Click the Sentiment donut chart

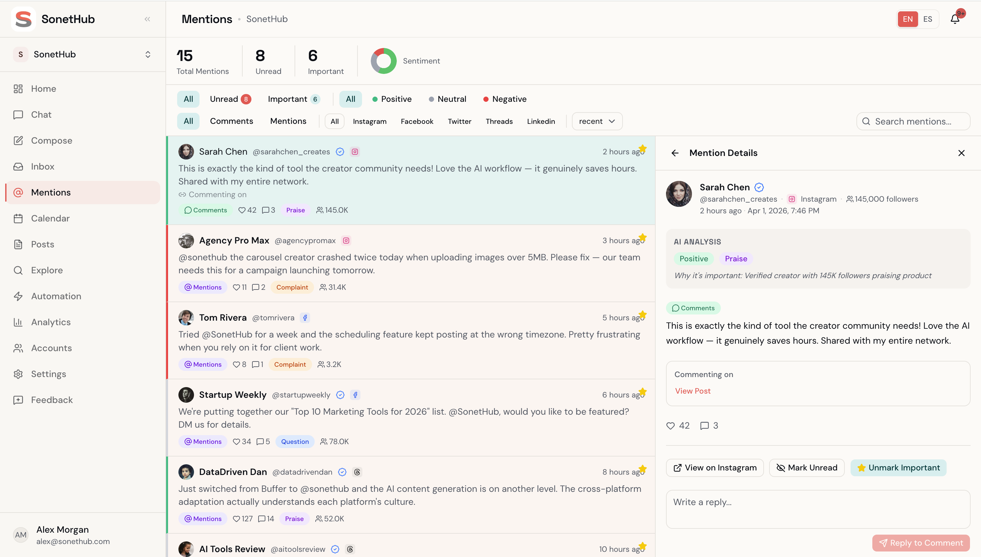383,61
